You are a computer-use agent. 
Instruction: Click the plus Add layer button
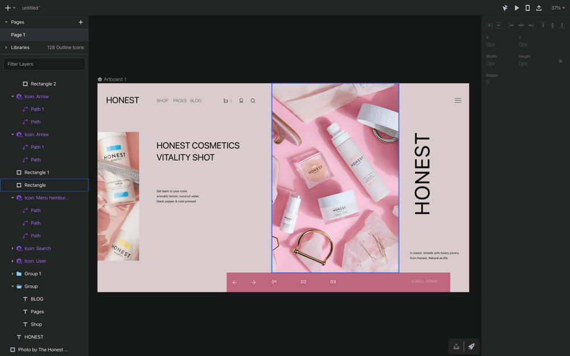(7, 7)
